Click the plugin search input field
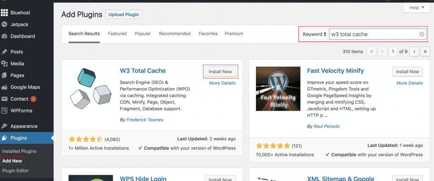The image size is (434, 181). pyautogui.click(x=373, y=34)
